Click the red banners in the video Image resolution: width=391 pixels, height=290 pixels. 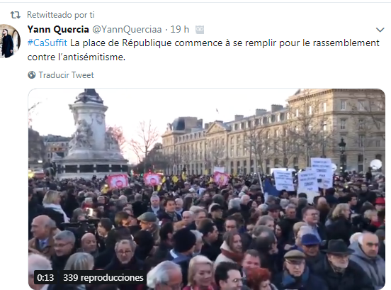coord(118,182)
